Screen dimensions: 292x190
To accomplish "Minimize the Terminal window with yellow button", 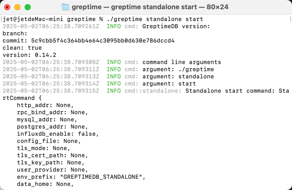I will 17,7.
